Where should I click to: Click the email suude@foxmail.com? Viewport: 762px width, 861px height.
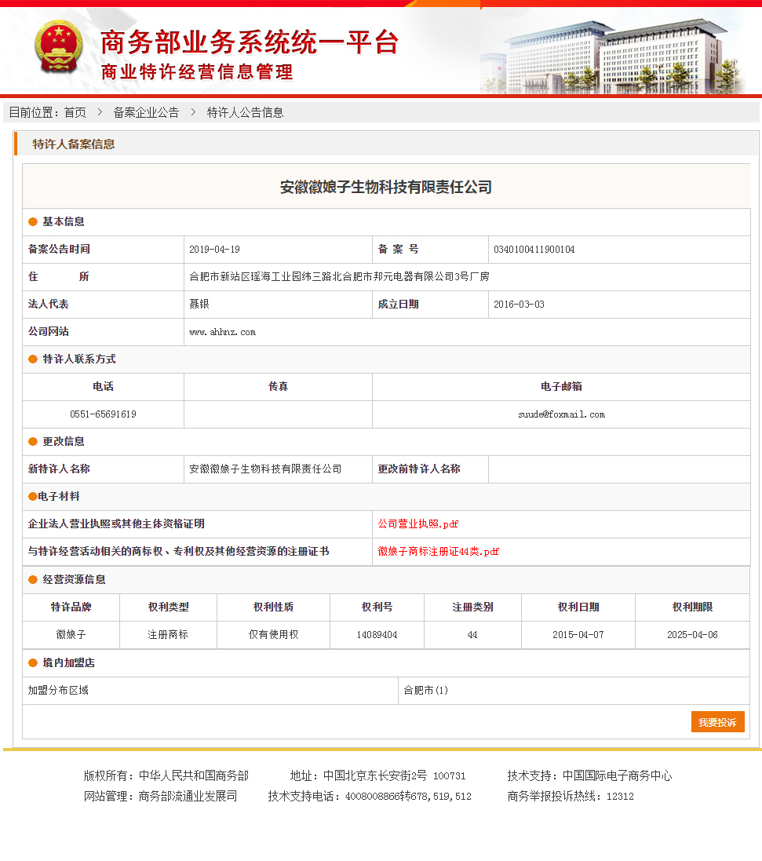tap(561, 414)
